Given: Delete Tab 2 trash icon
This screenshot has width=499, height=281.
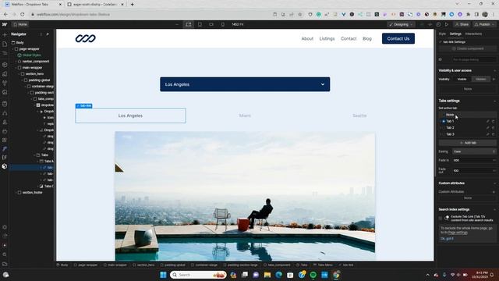Looking at the screenshot, I should click(x=494, y=128).
